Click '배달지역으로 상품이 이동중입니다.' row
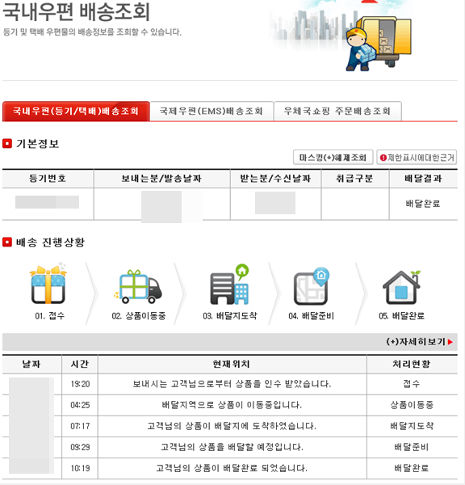 232,405
